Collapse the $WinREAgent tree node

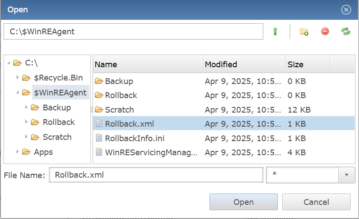17,92
